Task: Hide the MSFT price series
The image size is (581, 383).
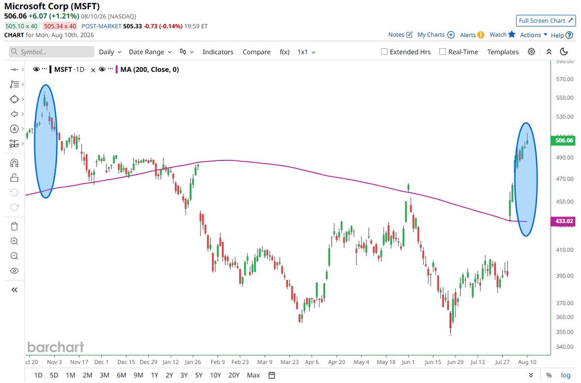Action: (x=36, y=70)
